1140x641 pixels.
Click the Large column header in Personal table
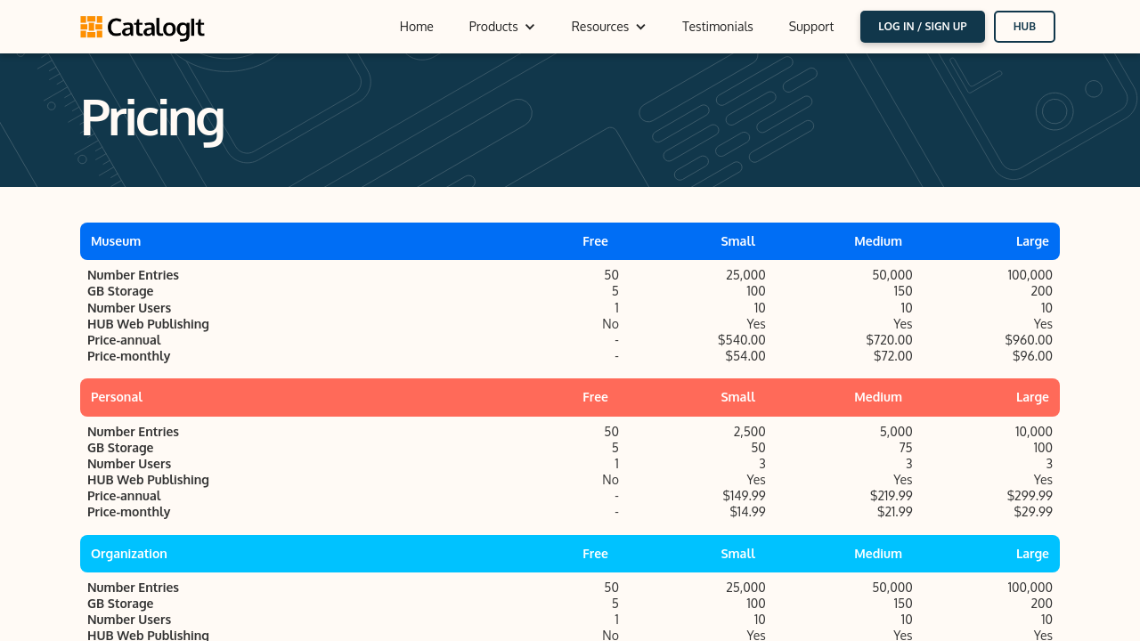click(1032, 397)
